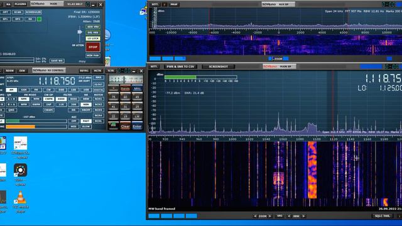This screenshot has height=226, width=402.
Task: Toggle the NCHL notch lock
Action: point(99,121)
